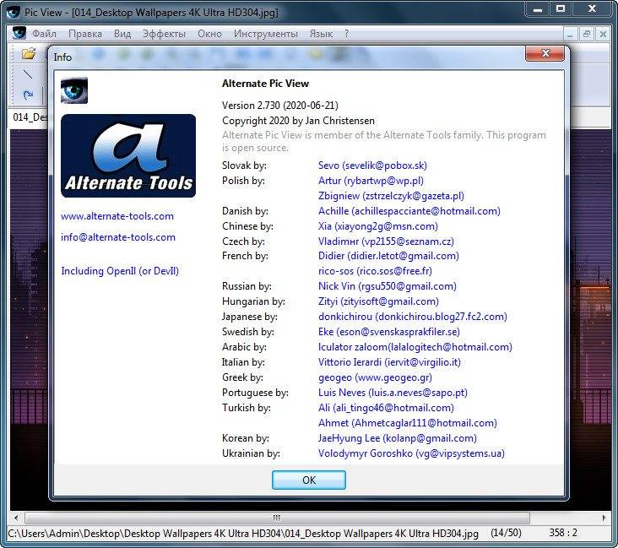Viewport: 618px width, 548px height.
Task: Click geogeo (www.geogeo.gr) link
Action: [375, 377]
